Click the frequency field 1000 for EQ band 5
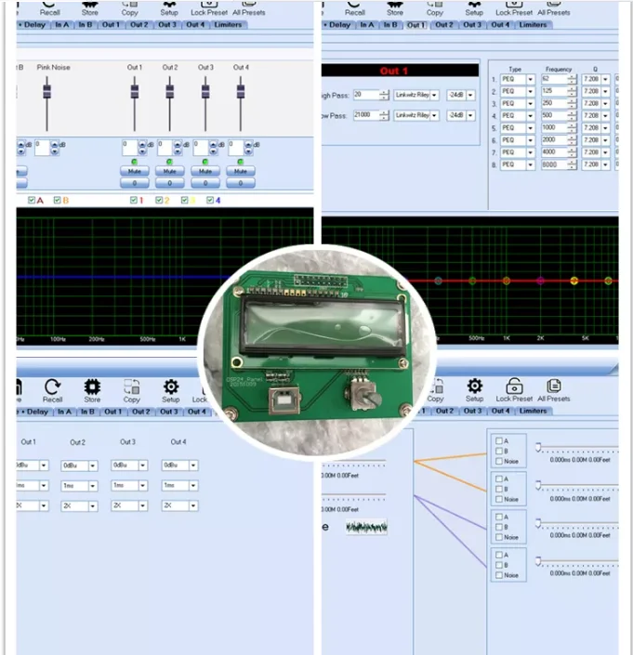The height and width of the screenshot is (655, 633). click(559, 128)
